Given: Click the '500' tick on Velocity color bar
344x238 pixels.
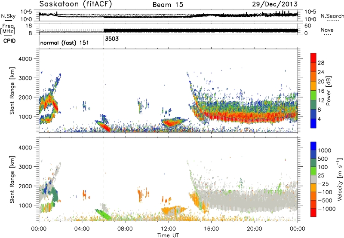Looking at the screenshot, I should [x=323, y=159].
